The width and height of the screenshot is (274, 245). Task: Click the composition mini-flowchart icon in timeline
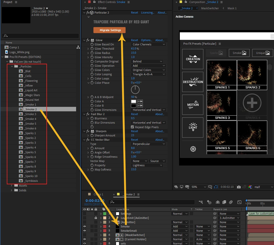(201, 202)
